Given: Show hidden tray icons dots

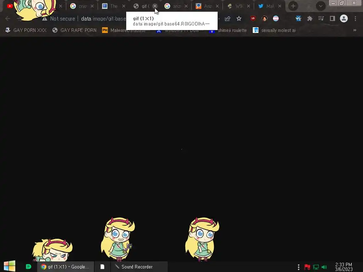Looking at the screenshot, I should pyautogui.click(x=298, y=267).
